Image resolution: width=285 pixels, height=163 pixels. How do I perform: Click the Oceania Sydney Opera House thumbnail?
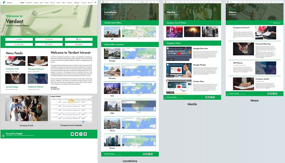(112, 71)
